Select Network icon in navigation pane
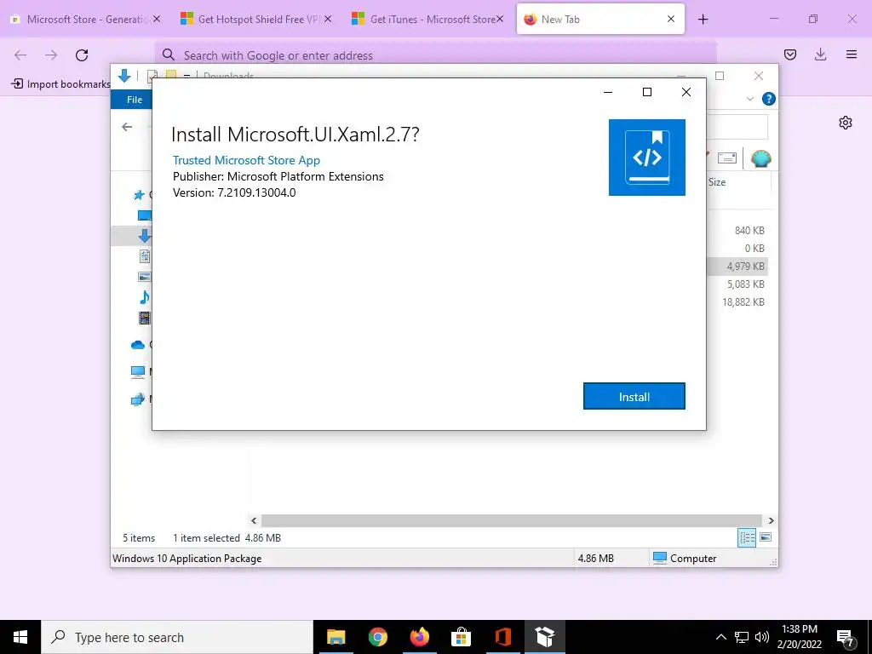This screenshot has width=872, height=654. tap(138, 399)
